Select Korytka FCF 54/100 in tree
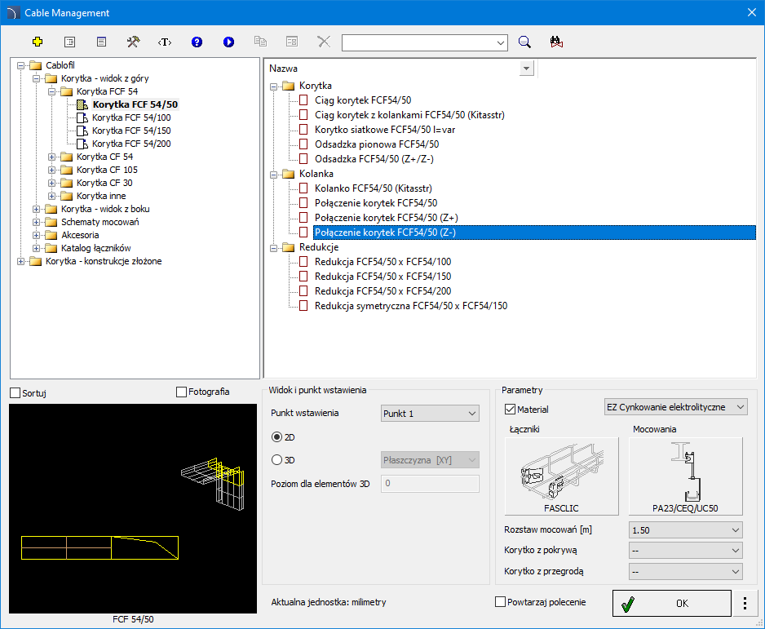Viewport: 765px width, 629px height. point(130,117)
